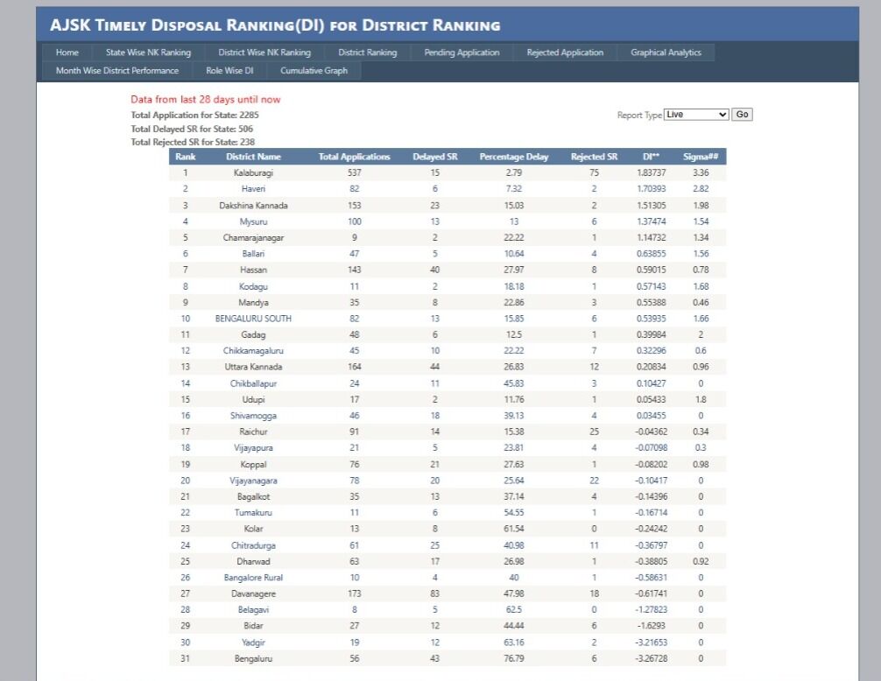This screenshot has width=881, height=681.
Task: Select the Mysuru district link
Action: [253, 221]
